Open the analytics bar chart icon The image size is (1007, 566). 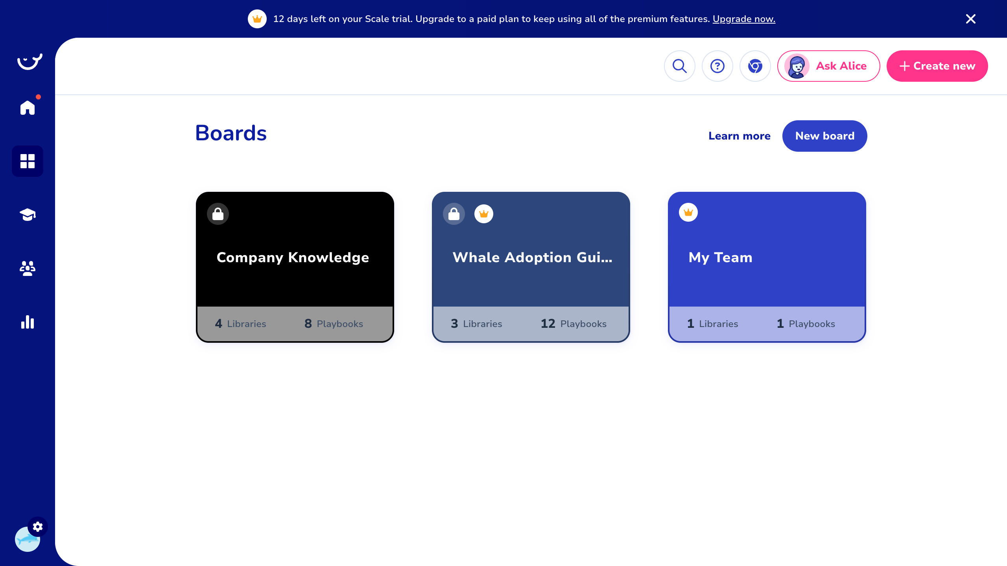(28, 322)
